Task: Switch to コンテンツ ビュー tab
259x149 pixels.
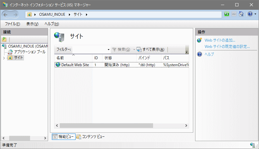Action: [90, 137]
